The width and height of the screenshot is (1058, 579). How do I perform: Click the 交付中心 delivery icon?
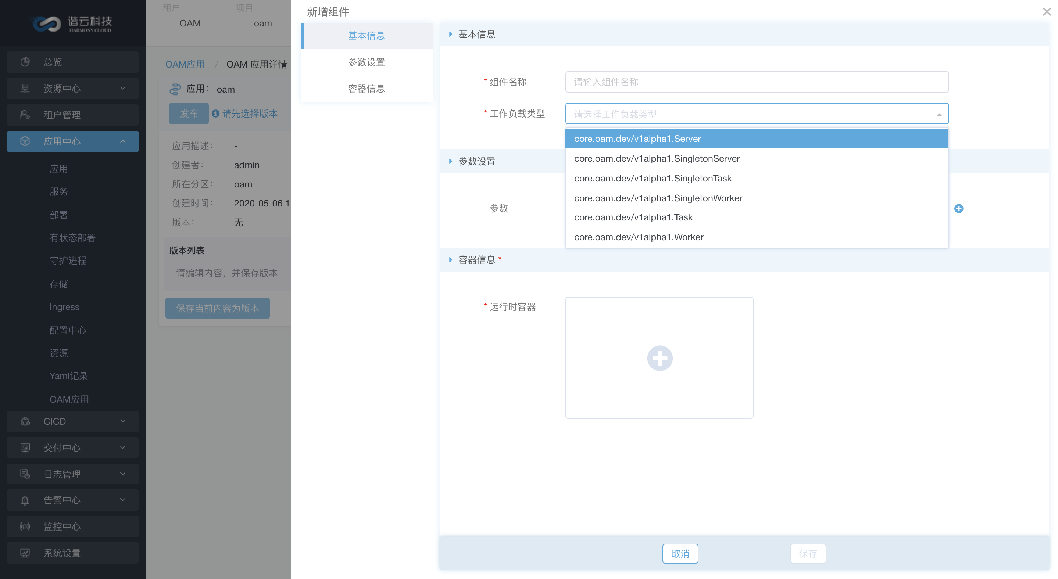click(26, 448)
